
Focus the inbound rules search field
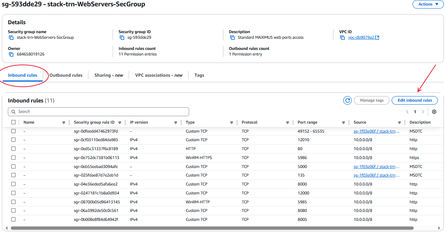pos(101,112)
